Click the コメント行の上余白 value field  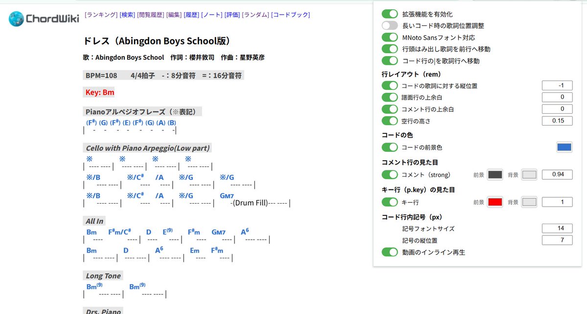tap(557, 109)
